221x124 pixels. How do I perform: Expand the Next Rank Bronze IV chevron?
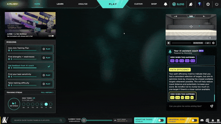tap(115, 120)
